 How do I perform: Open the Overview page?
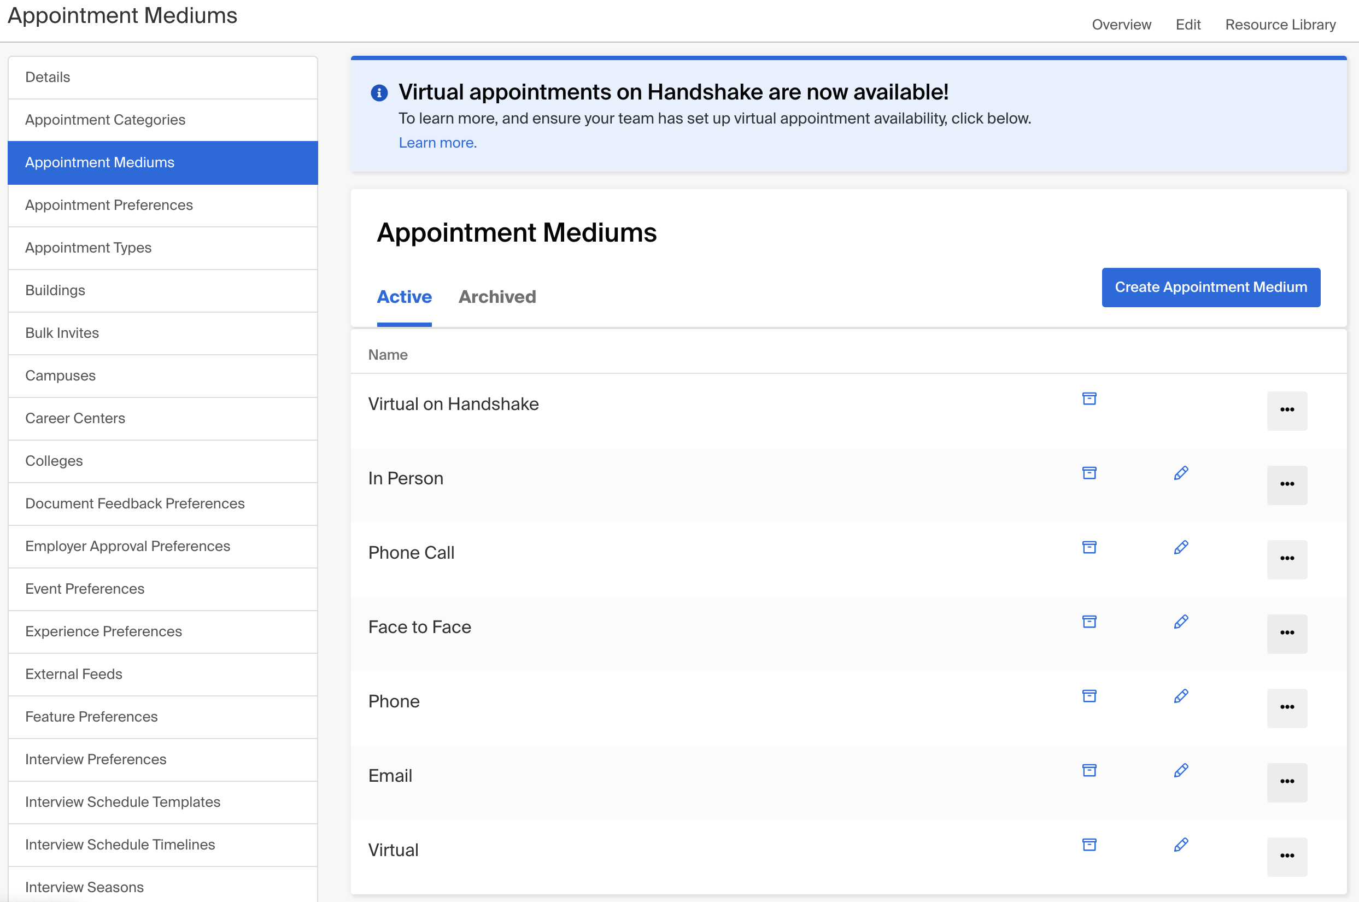pyautogui.click(x=1122, y=25)
